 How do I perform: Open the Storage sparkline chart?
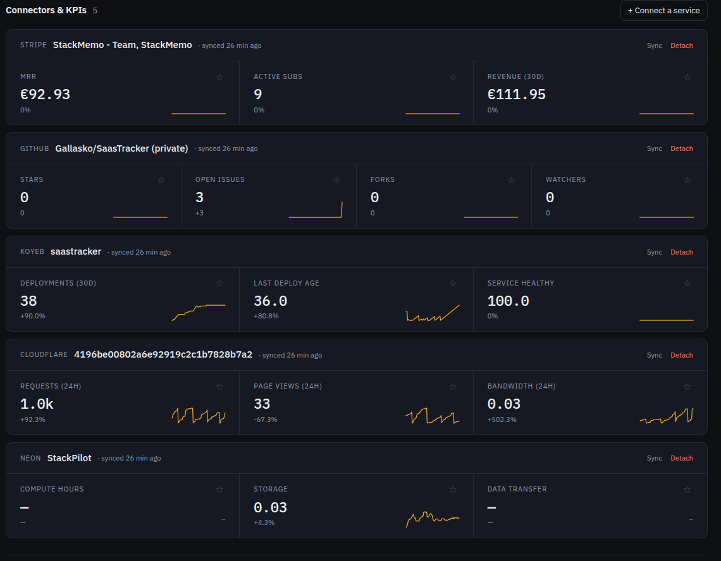[433, 519]
